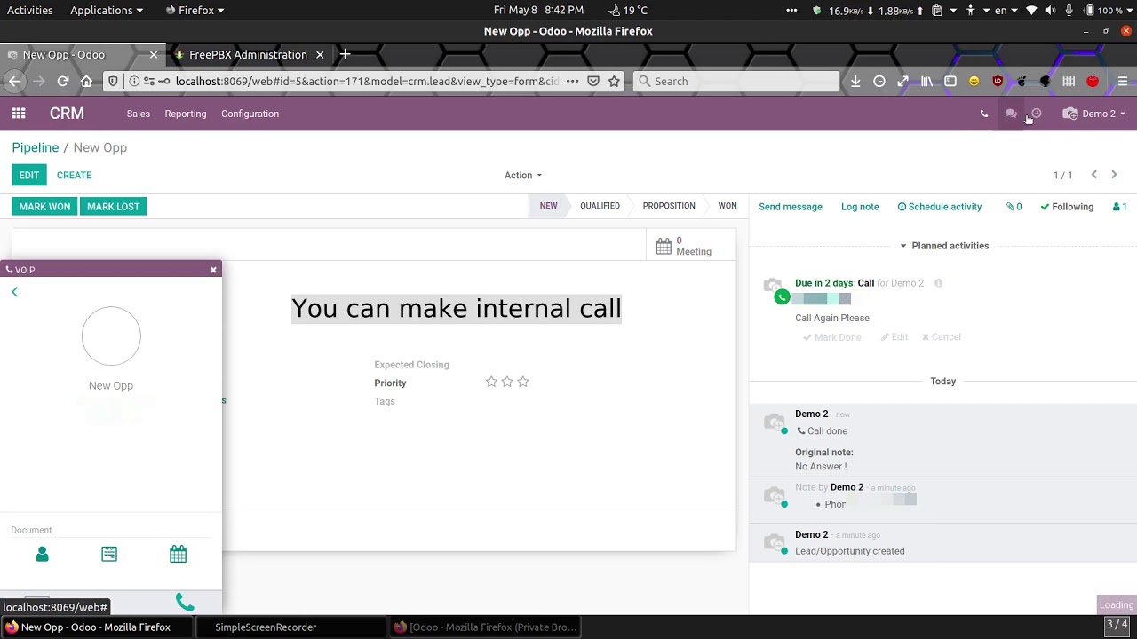The image size is (1137, 639).
Task: Cancel the planned call activity
Action: pyautogui.click(x=942, y=337)
